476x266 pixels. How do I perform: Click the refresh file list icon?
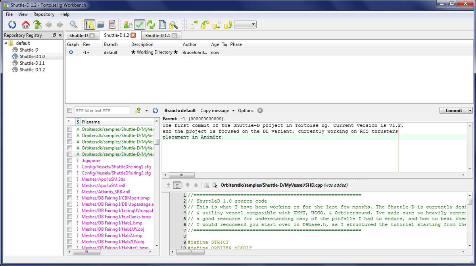(x=155, y=111)
